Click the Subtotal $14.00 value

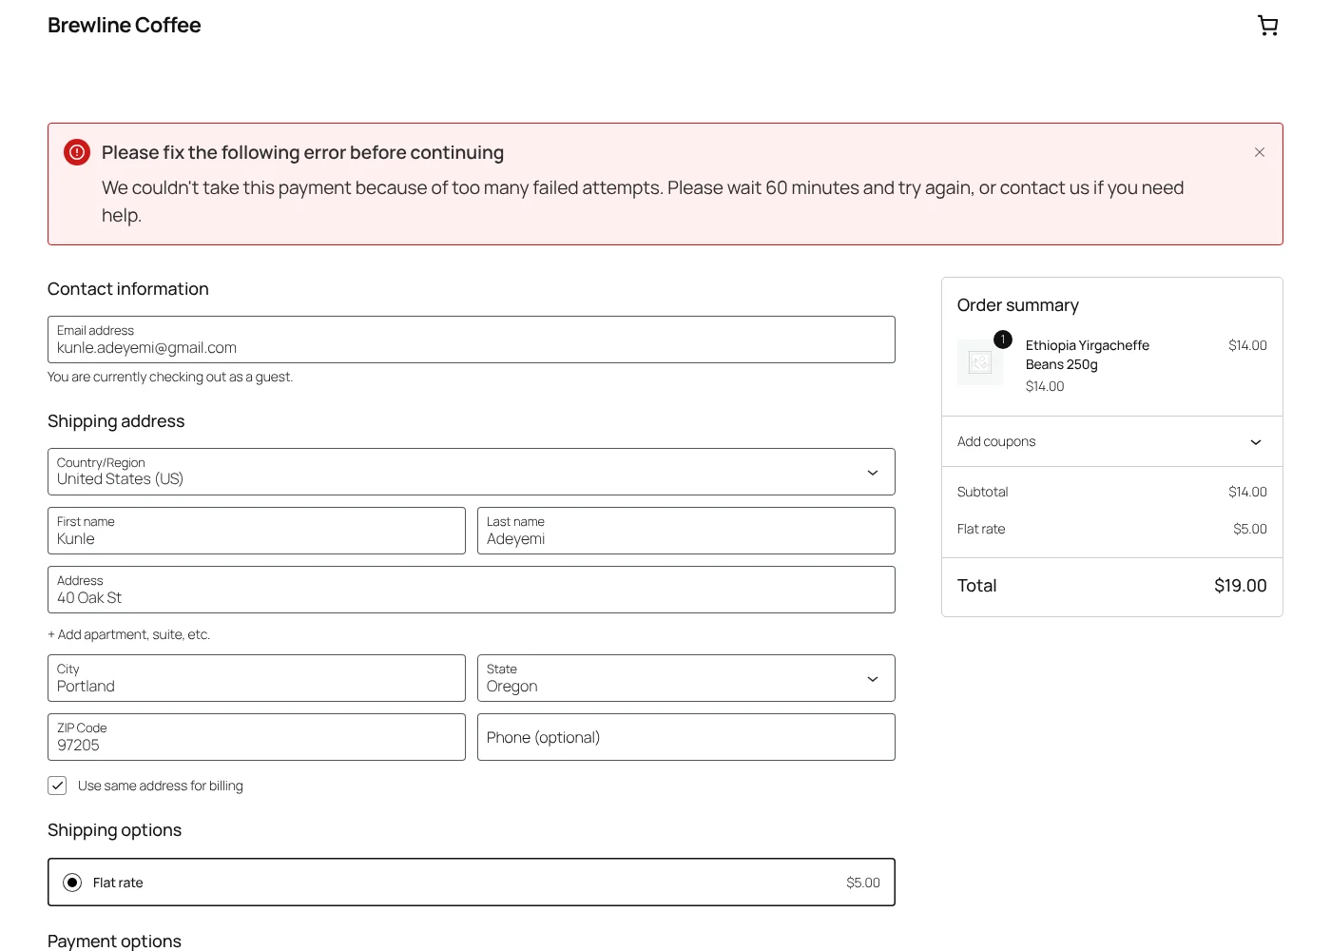pos(1247,492)
